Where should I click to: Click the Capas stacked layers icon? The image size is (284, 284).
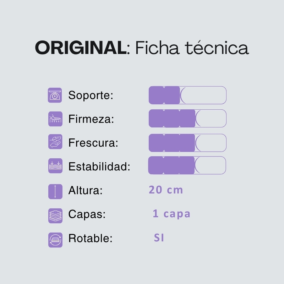point(55,215)
